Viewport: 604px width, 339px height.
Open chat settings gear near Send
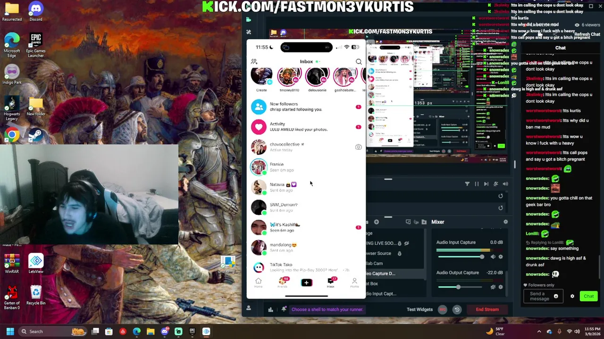(x=572, y=296)
